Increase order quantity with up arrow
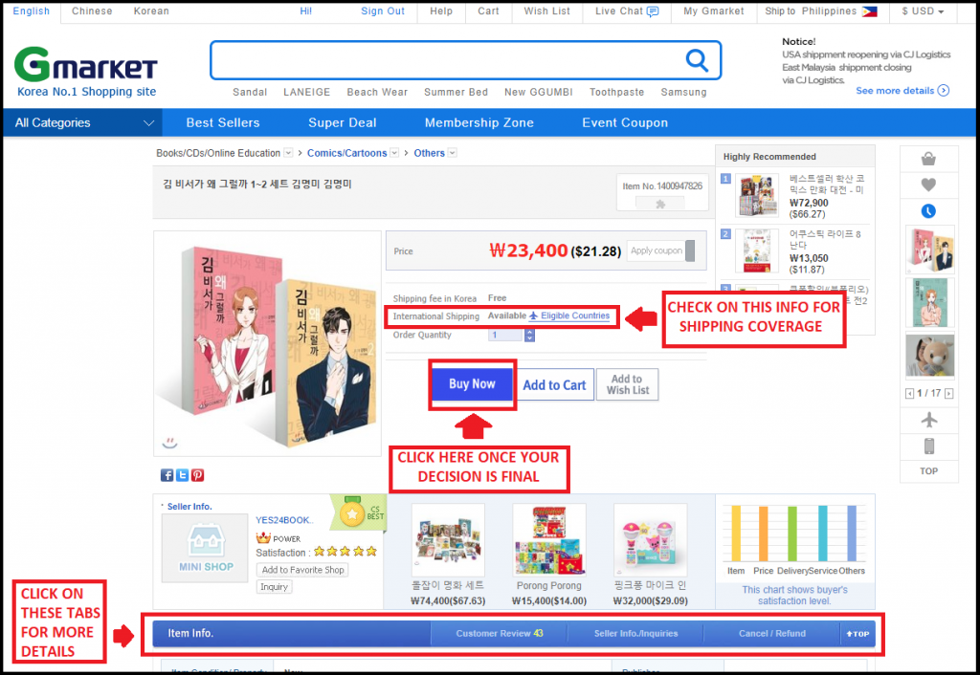 click(529, 331)
